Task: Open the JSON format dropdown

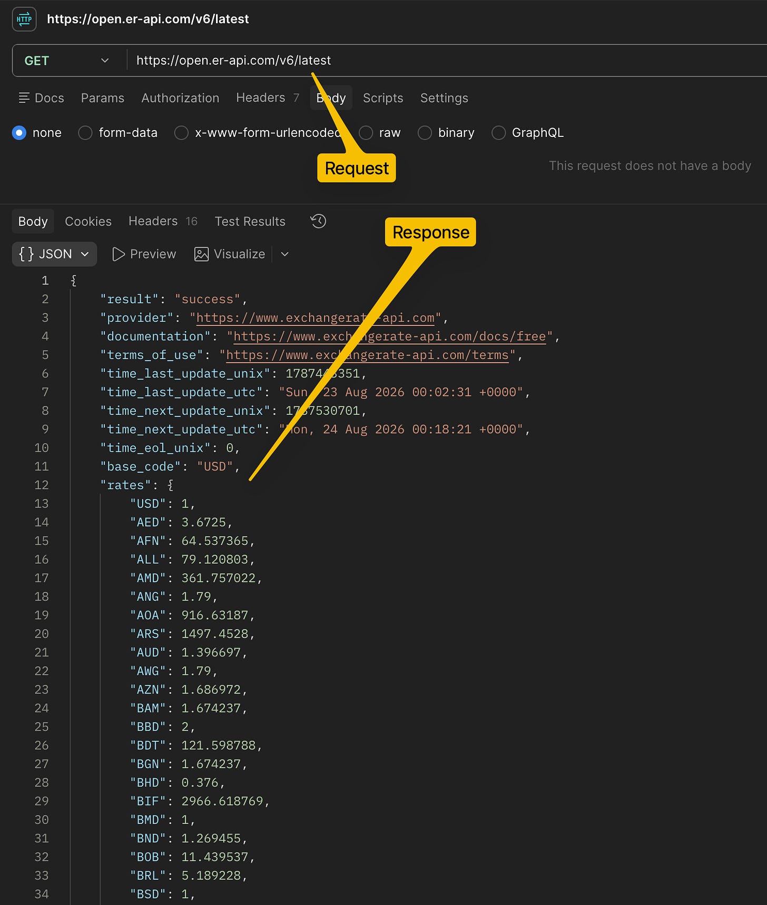Action: coord(54,254)
